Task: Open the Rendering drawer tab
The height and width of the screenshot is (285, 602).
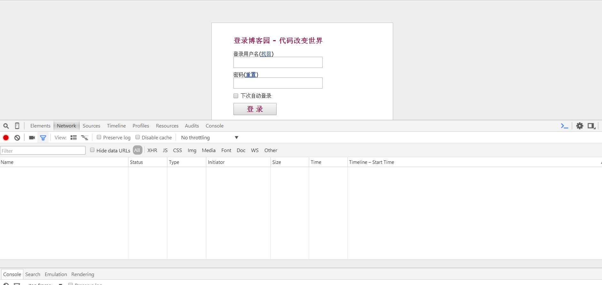Action: (83, 274)
